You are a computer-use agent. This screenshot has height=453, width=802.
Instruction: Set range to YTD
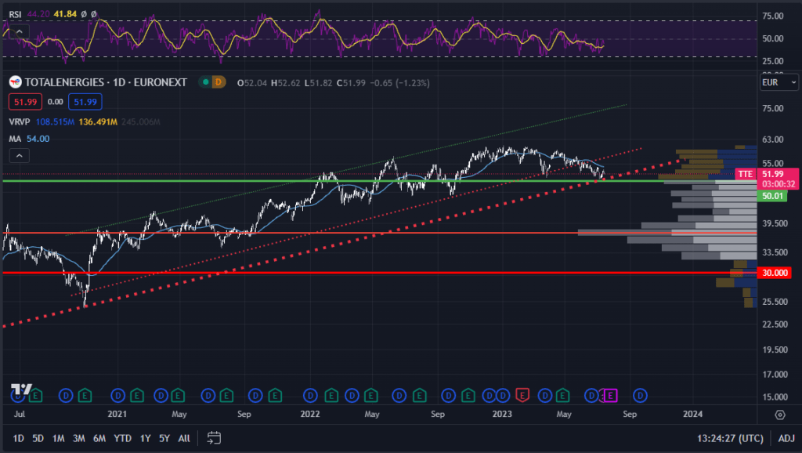(x=122, y=438)
